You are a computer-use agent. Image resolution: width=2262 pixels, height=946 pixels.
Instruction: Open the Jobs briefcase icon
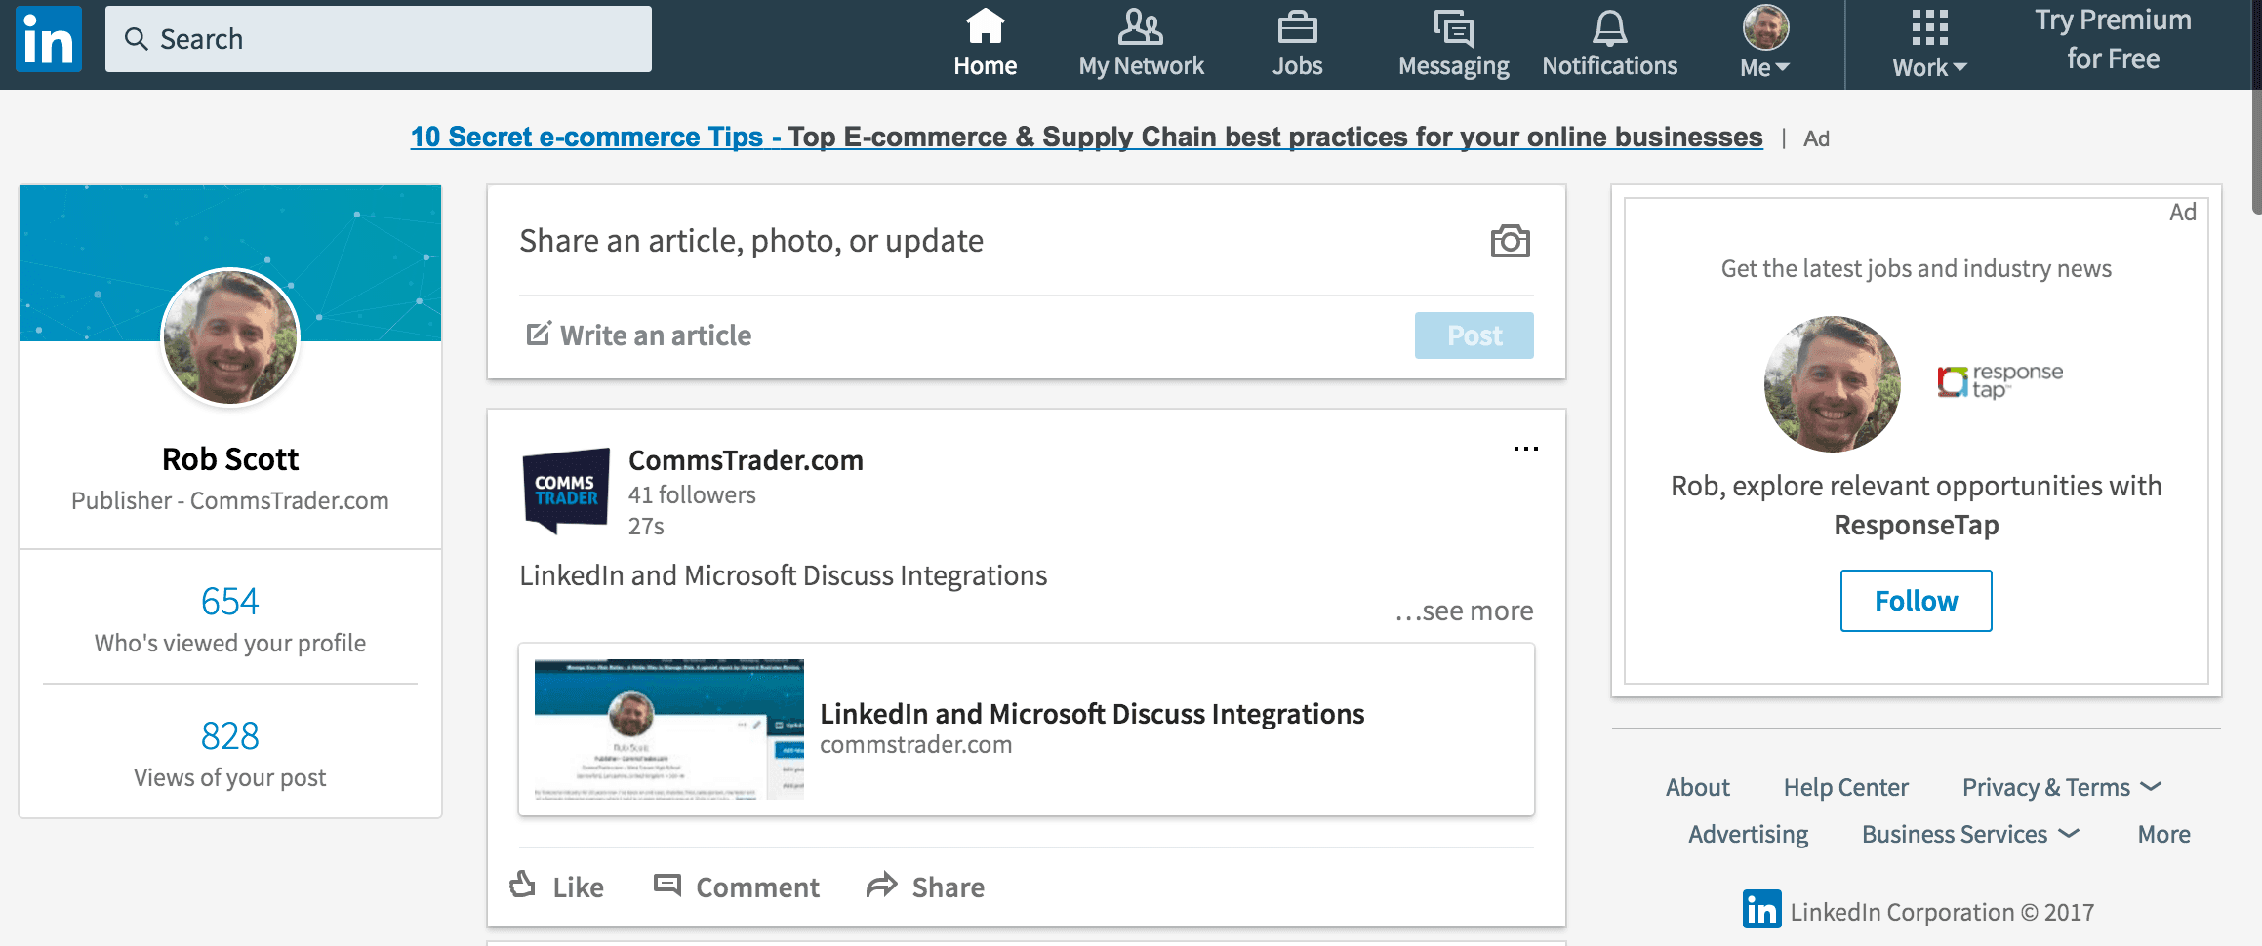click(x=1297, y=27)
